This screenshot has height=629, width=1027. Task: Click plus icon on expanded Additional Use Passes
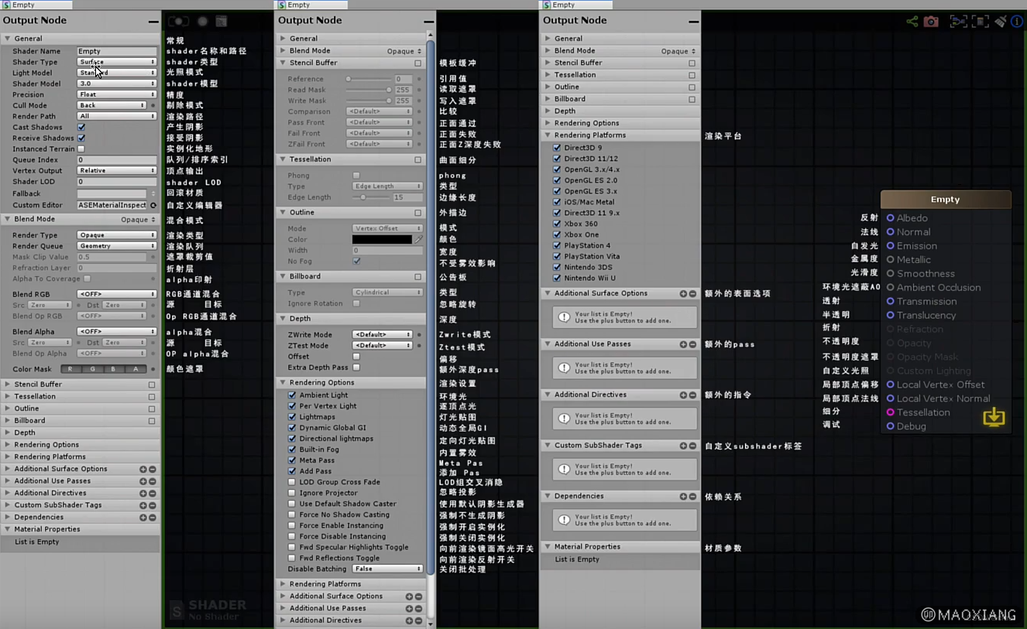(x=683, y=344)
